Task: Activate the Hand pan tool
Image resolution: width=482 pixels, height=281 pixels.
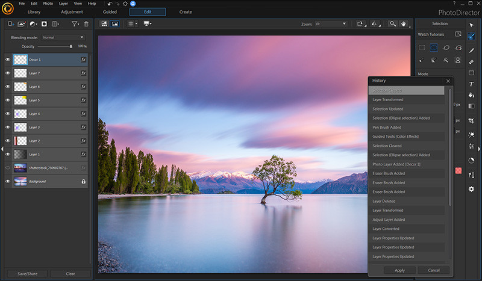Action: [404, 24]
